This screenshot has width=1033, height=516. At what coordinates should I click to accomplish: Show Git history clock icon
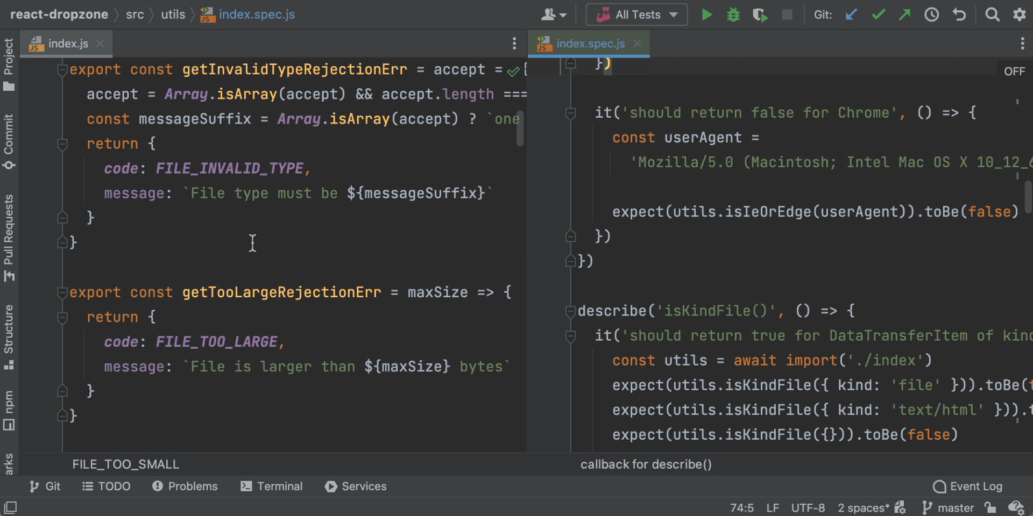(x=932, y=15)
